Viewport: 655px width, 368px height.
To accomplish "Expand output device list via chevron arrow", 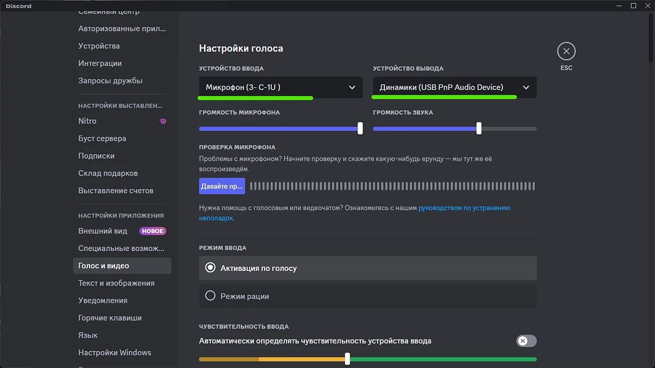I will [526, 87].
